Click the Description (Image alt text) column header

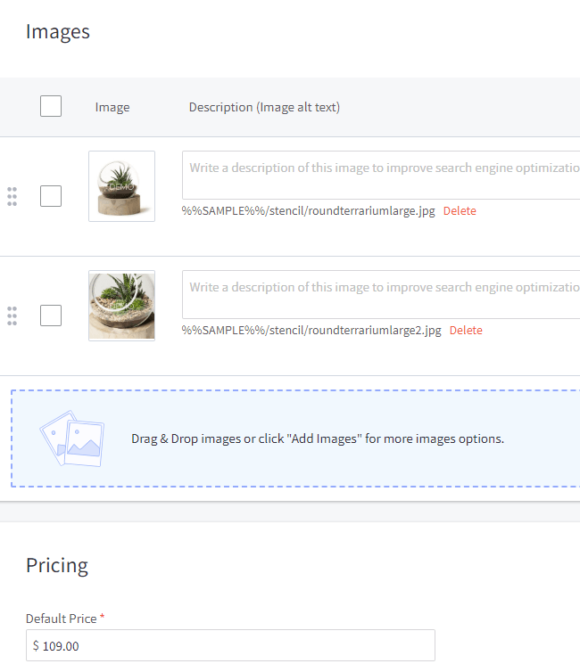pos(264,107)
